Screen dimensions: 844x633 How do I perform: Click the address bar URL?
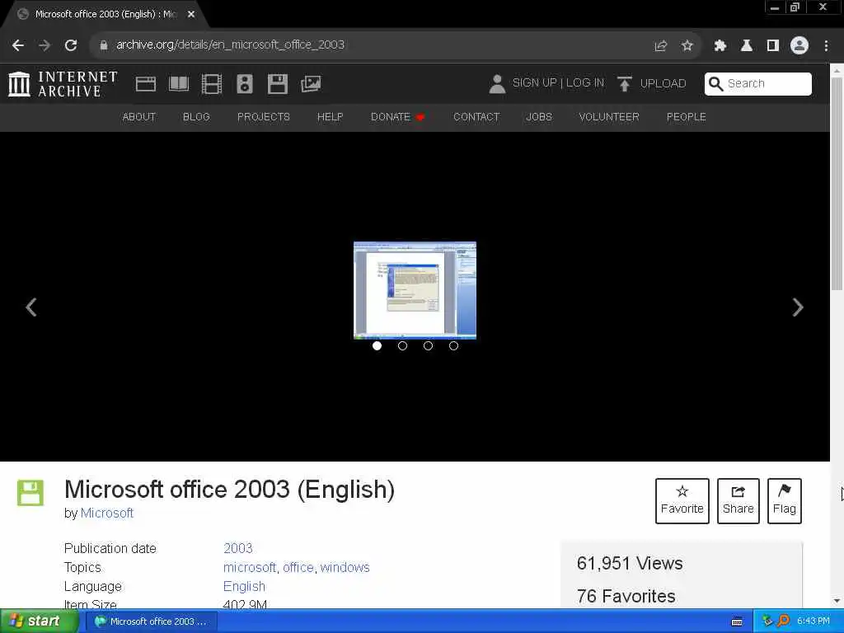click(231, 45)
